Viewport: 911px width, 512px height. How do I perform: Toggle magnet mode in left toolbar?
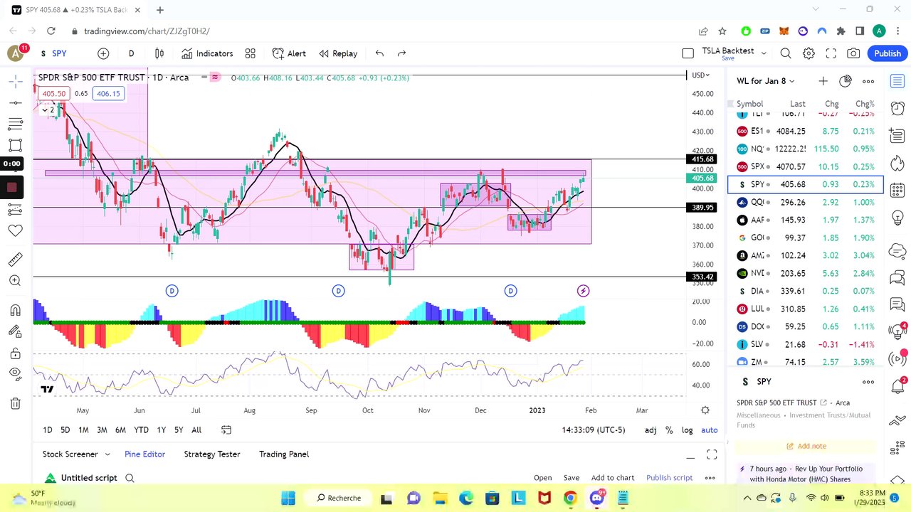tap(16, 310)
